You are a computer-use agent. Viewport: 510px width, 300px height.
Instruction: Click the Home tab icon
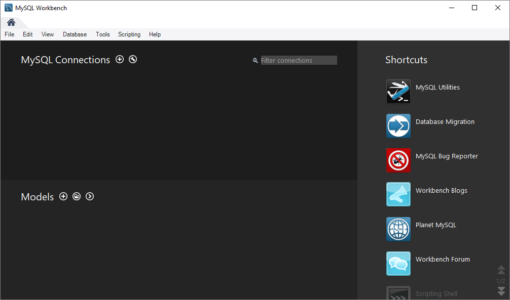tap(11, 22)
